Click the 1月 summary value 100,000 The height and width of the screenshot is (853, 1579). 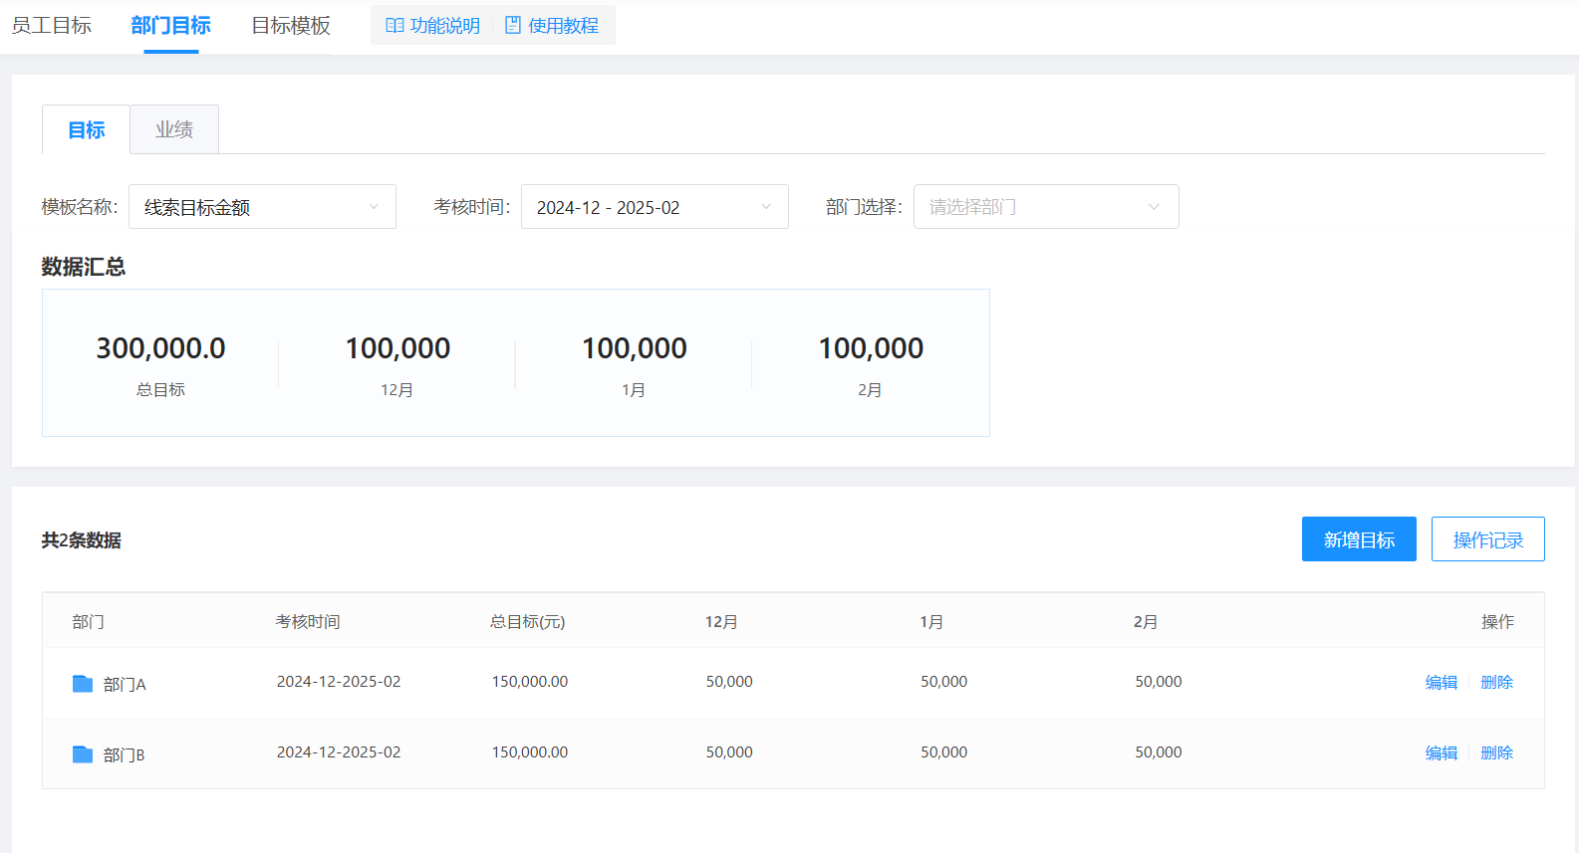(635, 348)
